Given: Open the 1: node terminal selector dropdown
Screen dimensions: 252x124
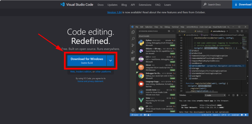Looking at the screenshot, I should (215, 95).
